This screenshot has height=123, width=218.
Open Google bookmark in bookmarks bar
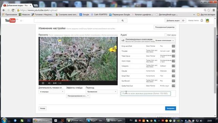(x=84, y=14)
